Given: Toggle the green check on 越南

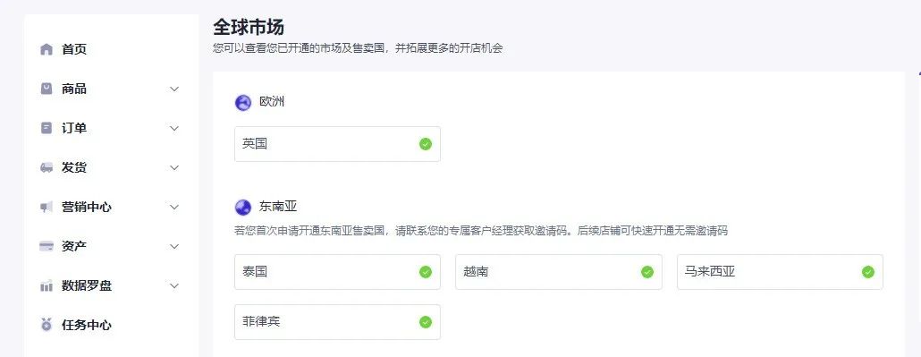Looking at the screenshot, I should pyautogui.click(x=647, y=272).
